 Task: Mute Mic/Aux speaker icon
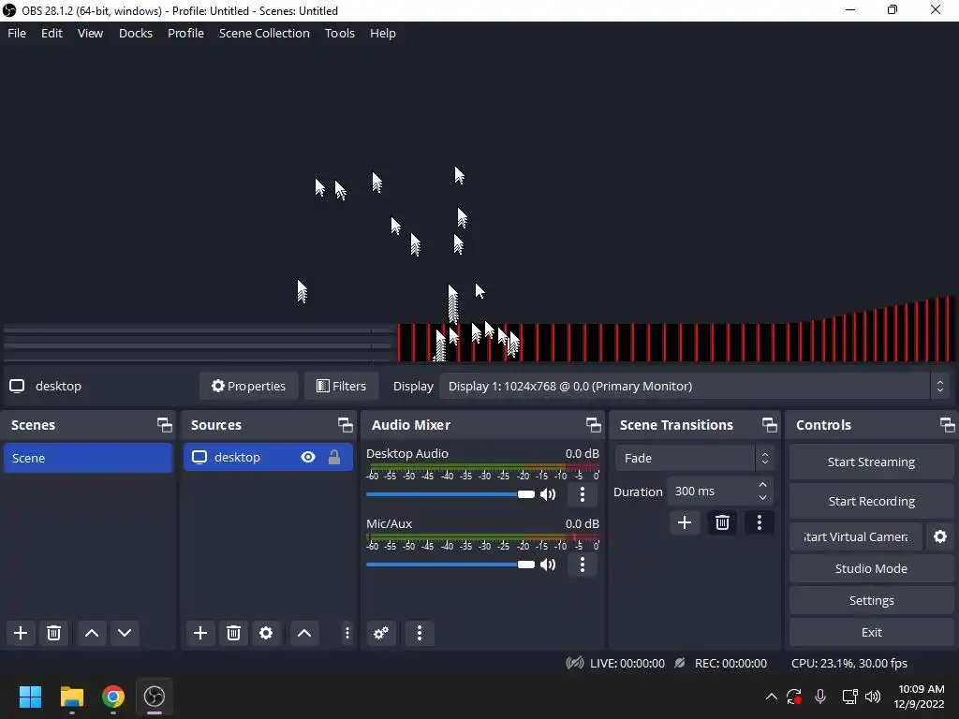(548, 565)
